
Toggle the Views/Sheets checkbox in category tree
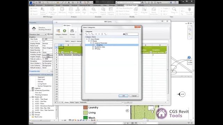pos(89,39)
